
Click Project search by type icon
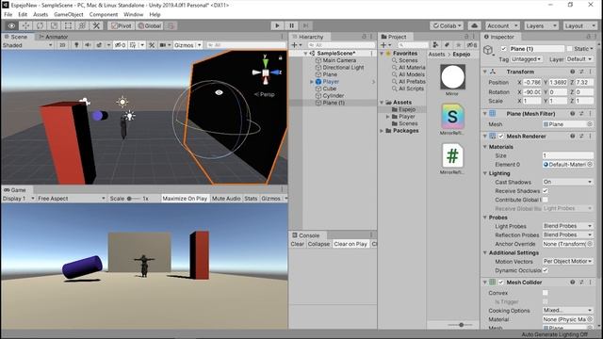[x=435, y=45]
